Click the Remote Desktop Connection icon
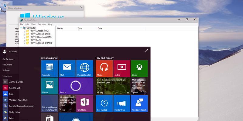 5,106
